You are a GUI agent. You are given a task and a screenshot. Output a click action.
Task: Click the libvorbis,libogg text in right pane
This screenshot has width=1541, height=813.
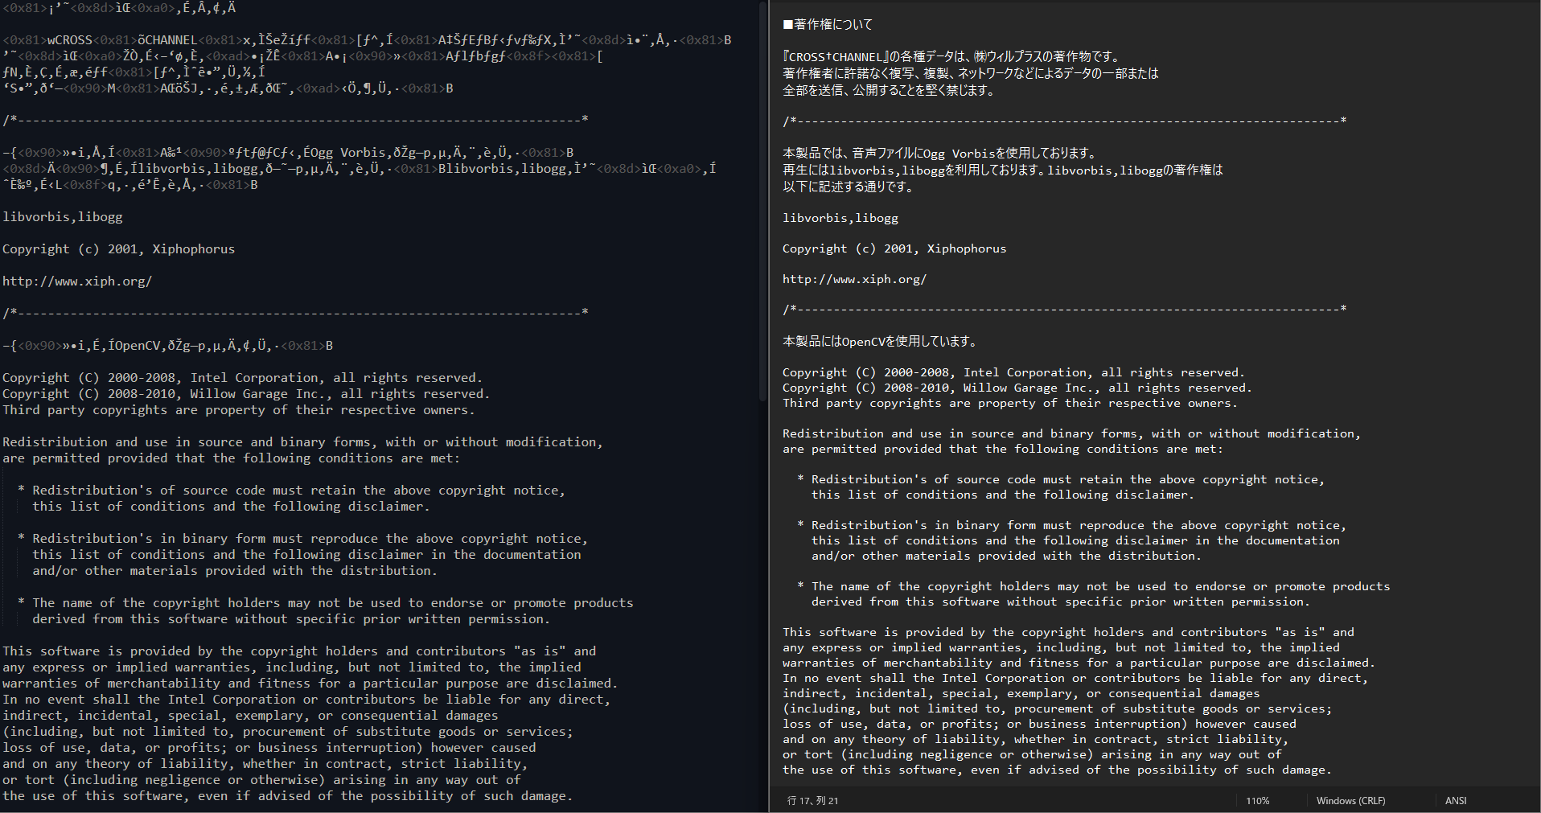840,217
